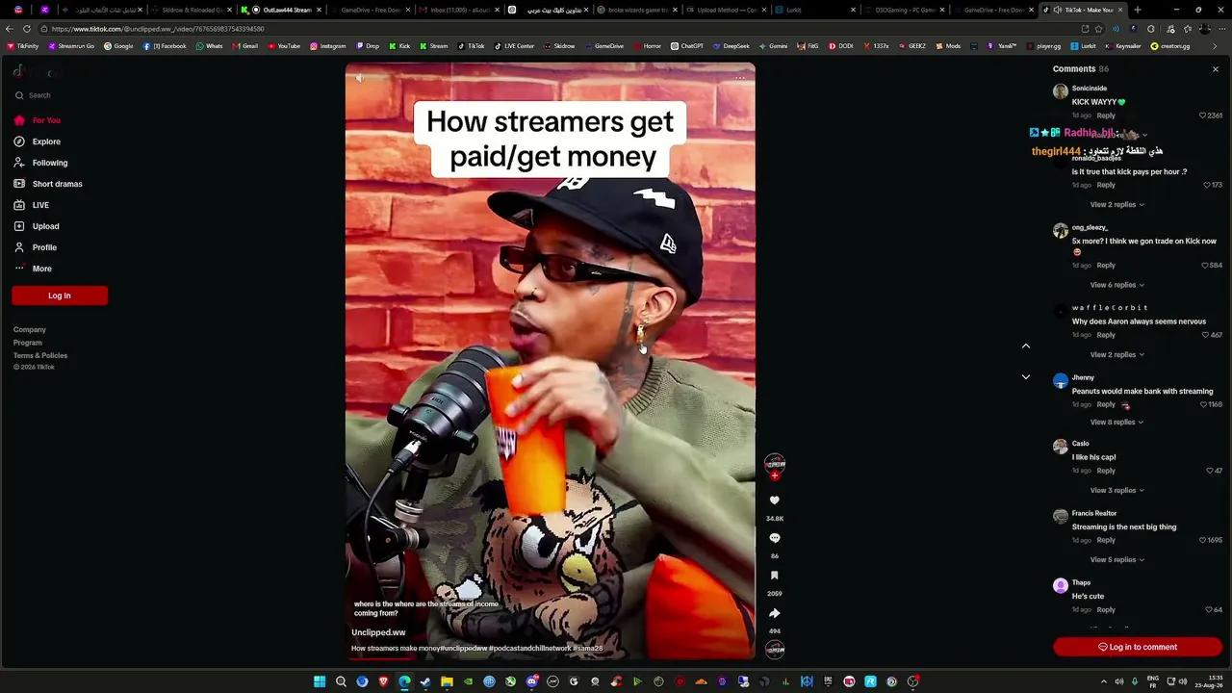Expand 'View 8 replies' under Peanuts comment
The image size is (1232, 693).
click(x=1116, y=423)
